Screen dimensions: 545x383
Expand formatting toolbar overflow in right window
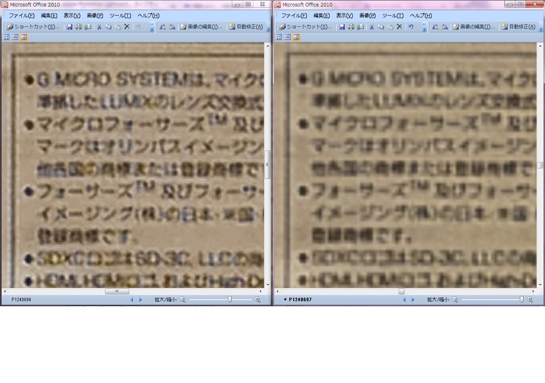[541, 27]
